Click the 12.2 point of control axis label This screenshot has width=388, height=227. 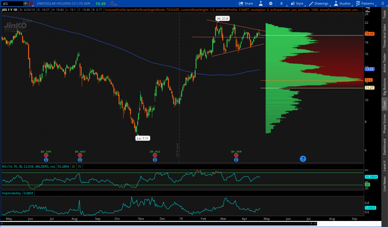click(369, 80)
